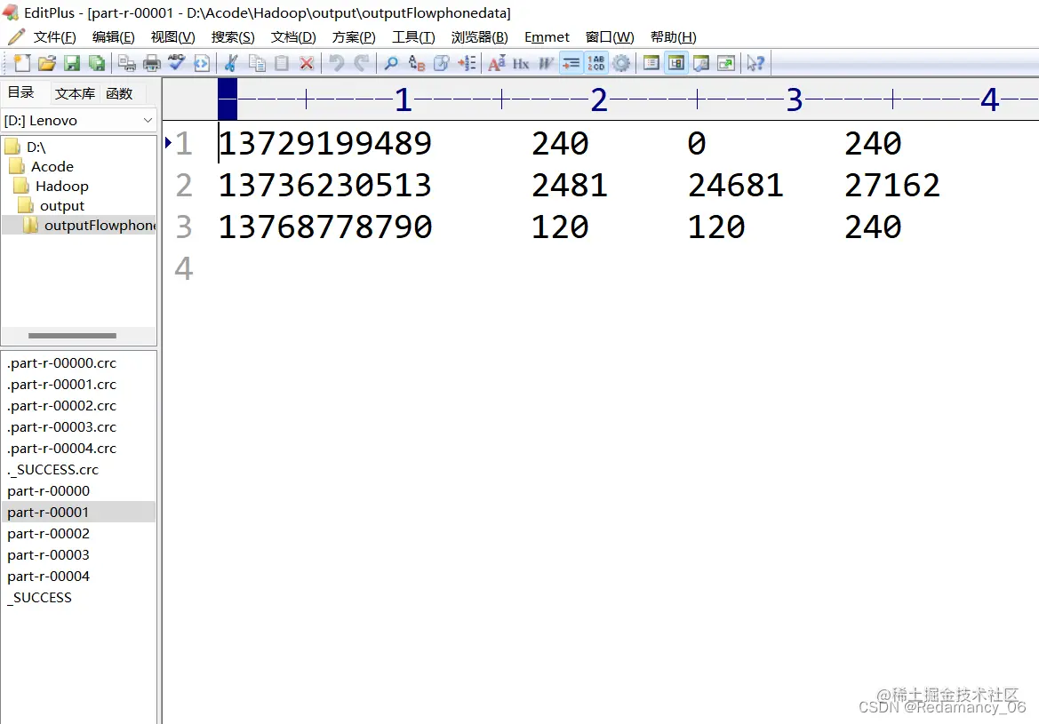Click the Save All icon

click(x=97, y=64)
